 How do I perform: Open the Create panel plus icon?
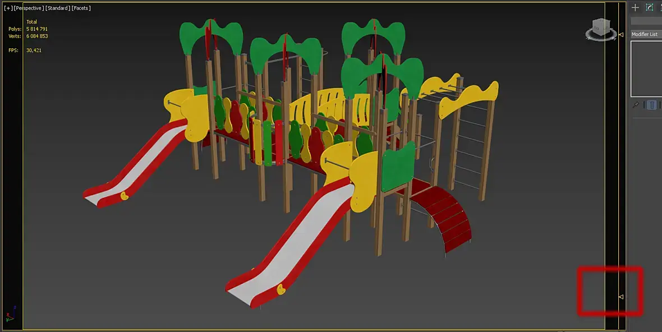coord(635,7)
